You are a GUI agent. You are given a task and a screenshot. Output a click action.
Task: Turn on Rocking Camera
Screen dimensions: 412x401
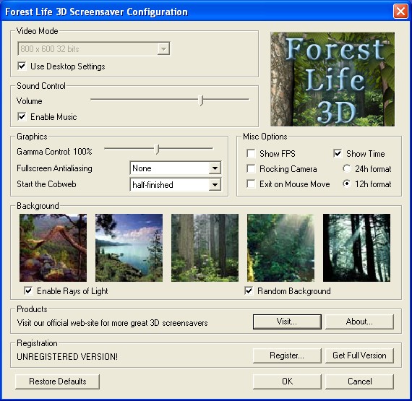tap(251, 169)
